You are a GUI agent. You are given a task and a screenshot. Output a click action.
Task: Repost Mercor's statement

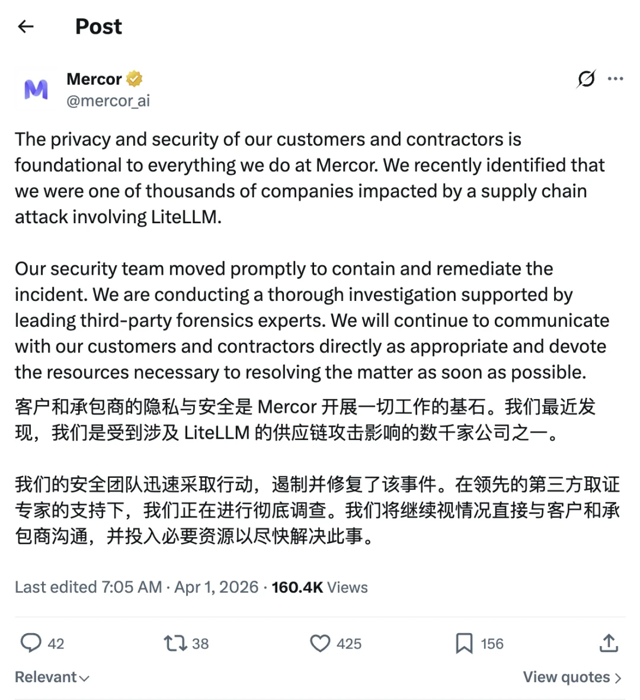coord(175,643)
